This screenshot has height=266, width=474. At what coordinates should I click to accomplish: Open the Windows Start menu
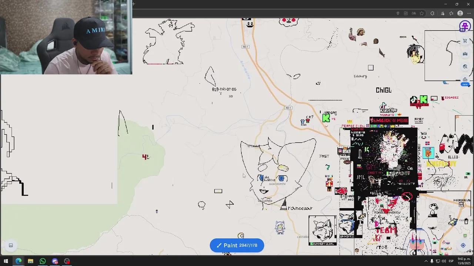[x=6, y=261]
